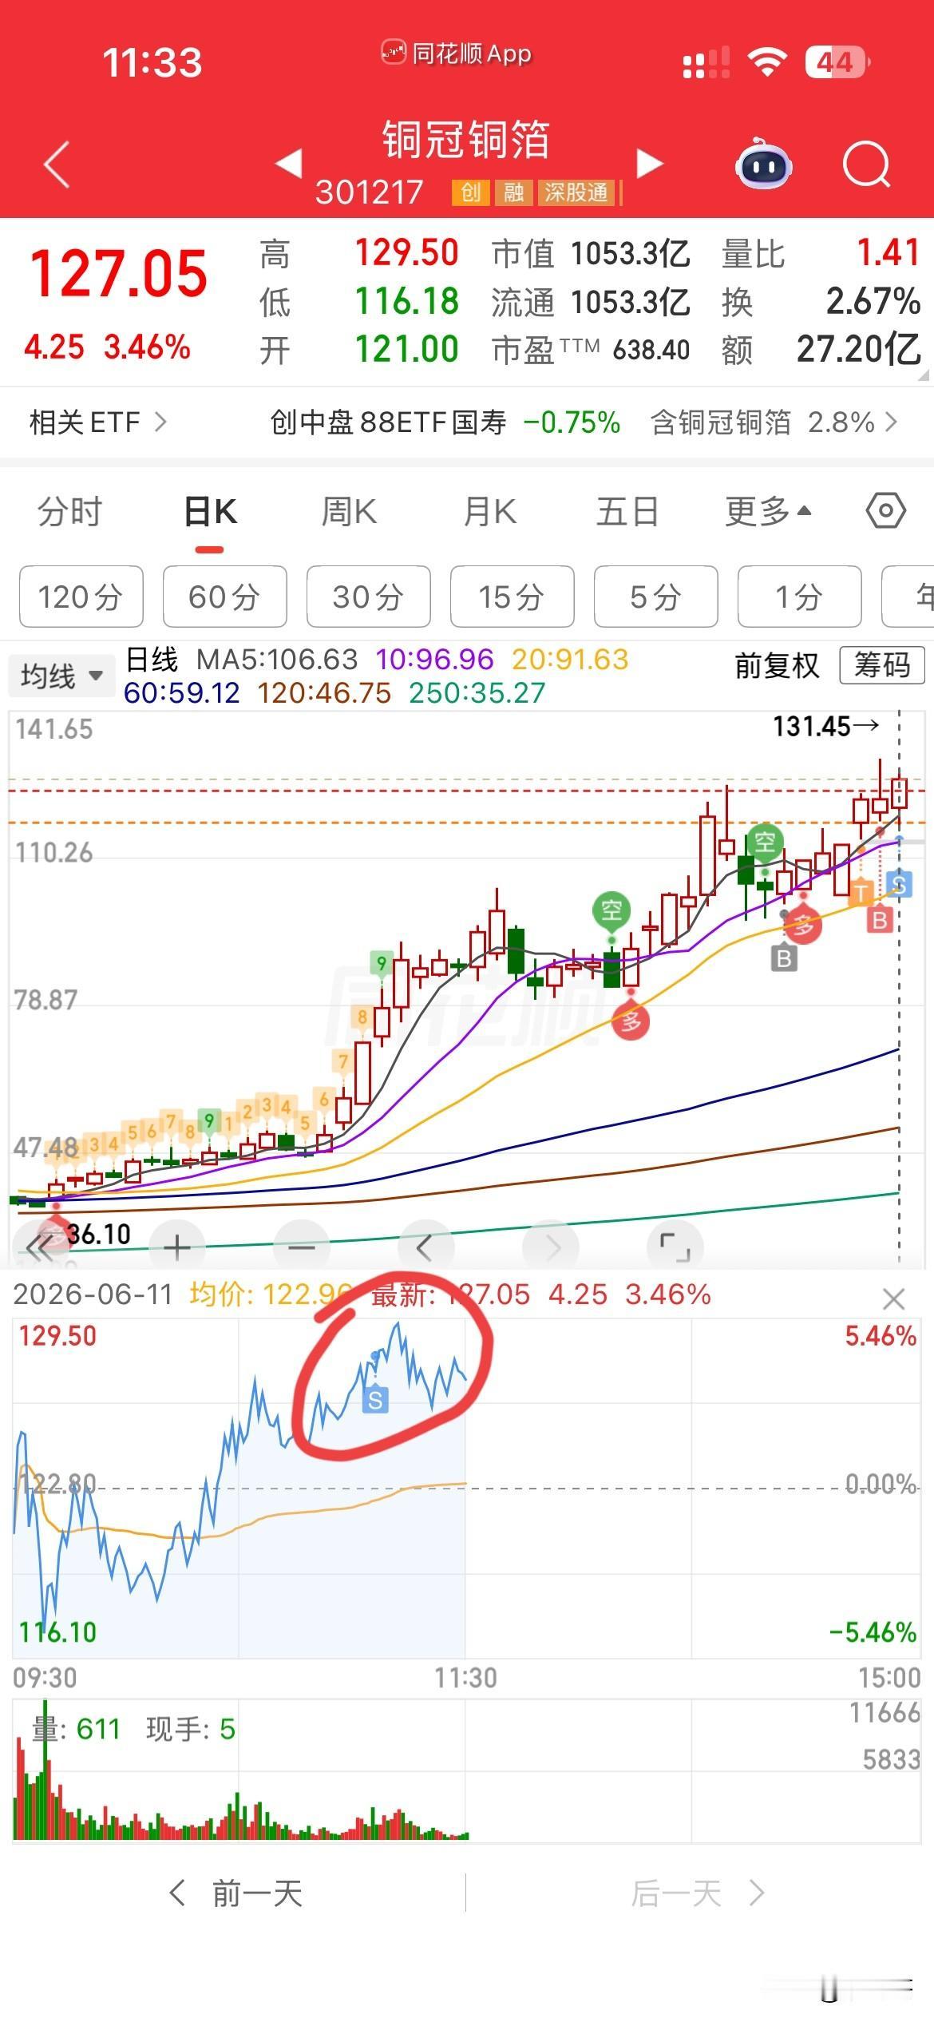934x2022 pixels.
Task: Select the 1分 period button
Action: coord(799,597)
